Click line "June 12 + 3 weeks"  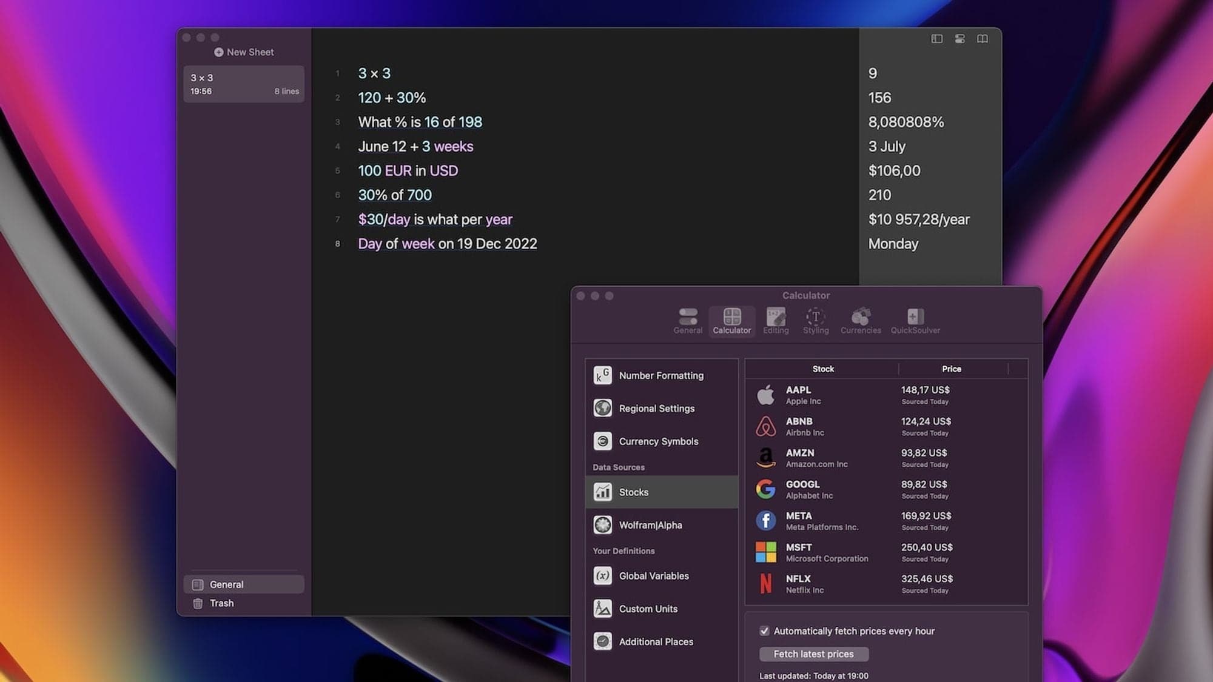pos(415,146)
